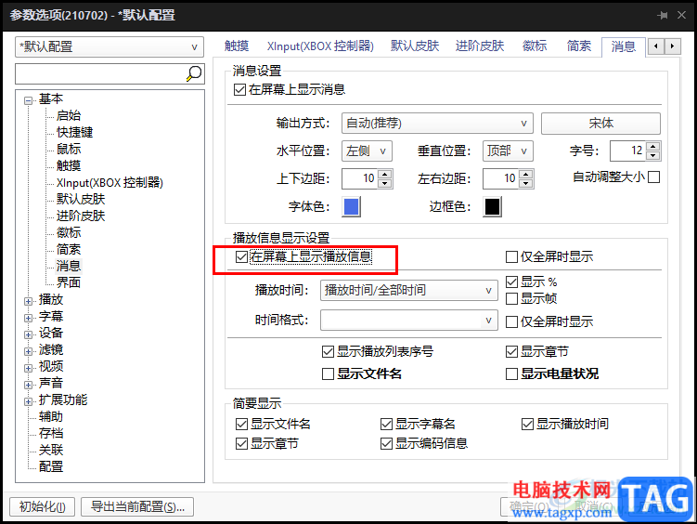Image resolution: width=697 pixels, height=524 pixels.
Task: Pick the blue 字体色 swatch
Action: click(351, 207)
